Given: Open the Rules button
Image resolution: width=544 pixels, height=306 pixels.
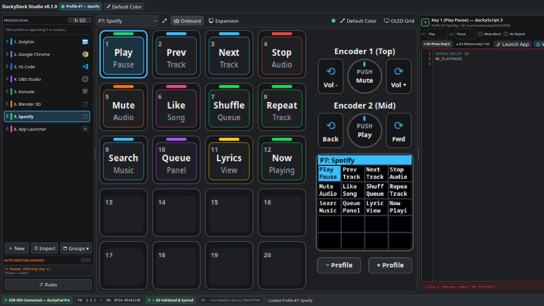Looking at the screenshot, I should 48,285.
